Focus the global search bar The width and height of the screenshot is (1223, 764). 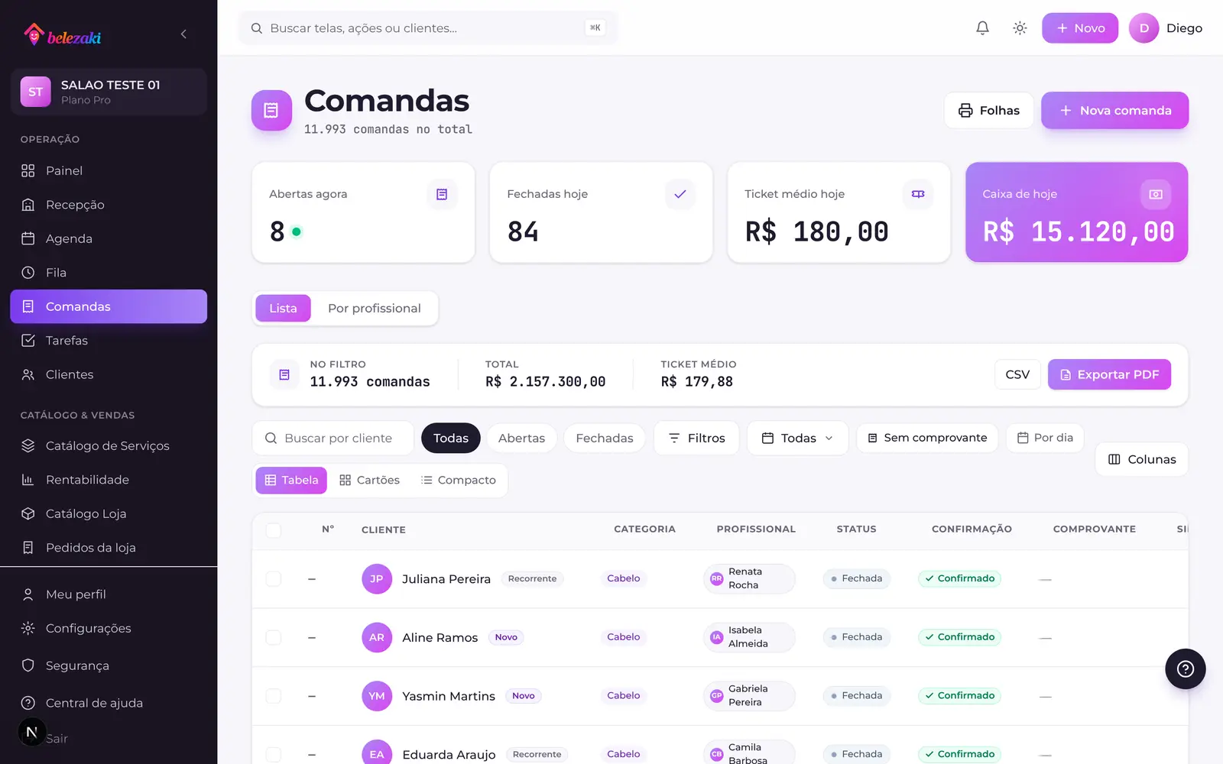click(x=428, y=28)
